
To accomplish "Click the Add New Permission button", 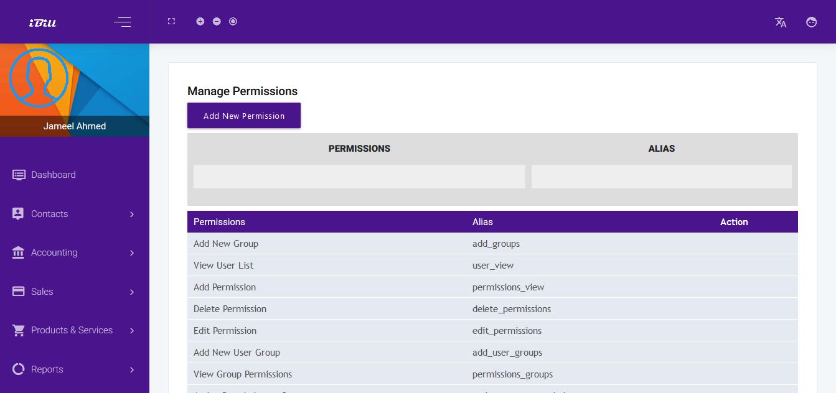I will coord(244,116).
